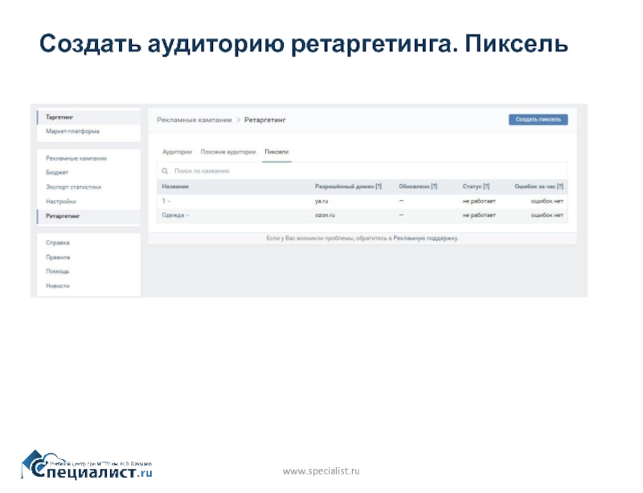This screenshot has width=643, height=493.
Task: Go to Рекламные кампании breadcrumb
Action: 193,120
